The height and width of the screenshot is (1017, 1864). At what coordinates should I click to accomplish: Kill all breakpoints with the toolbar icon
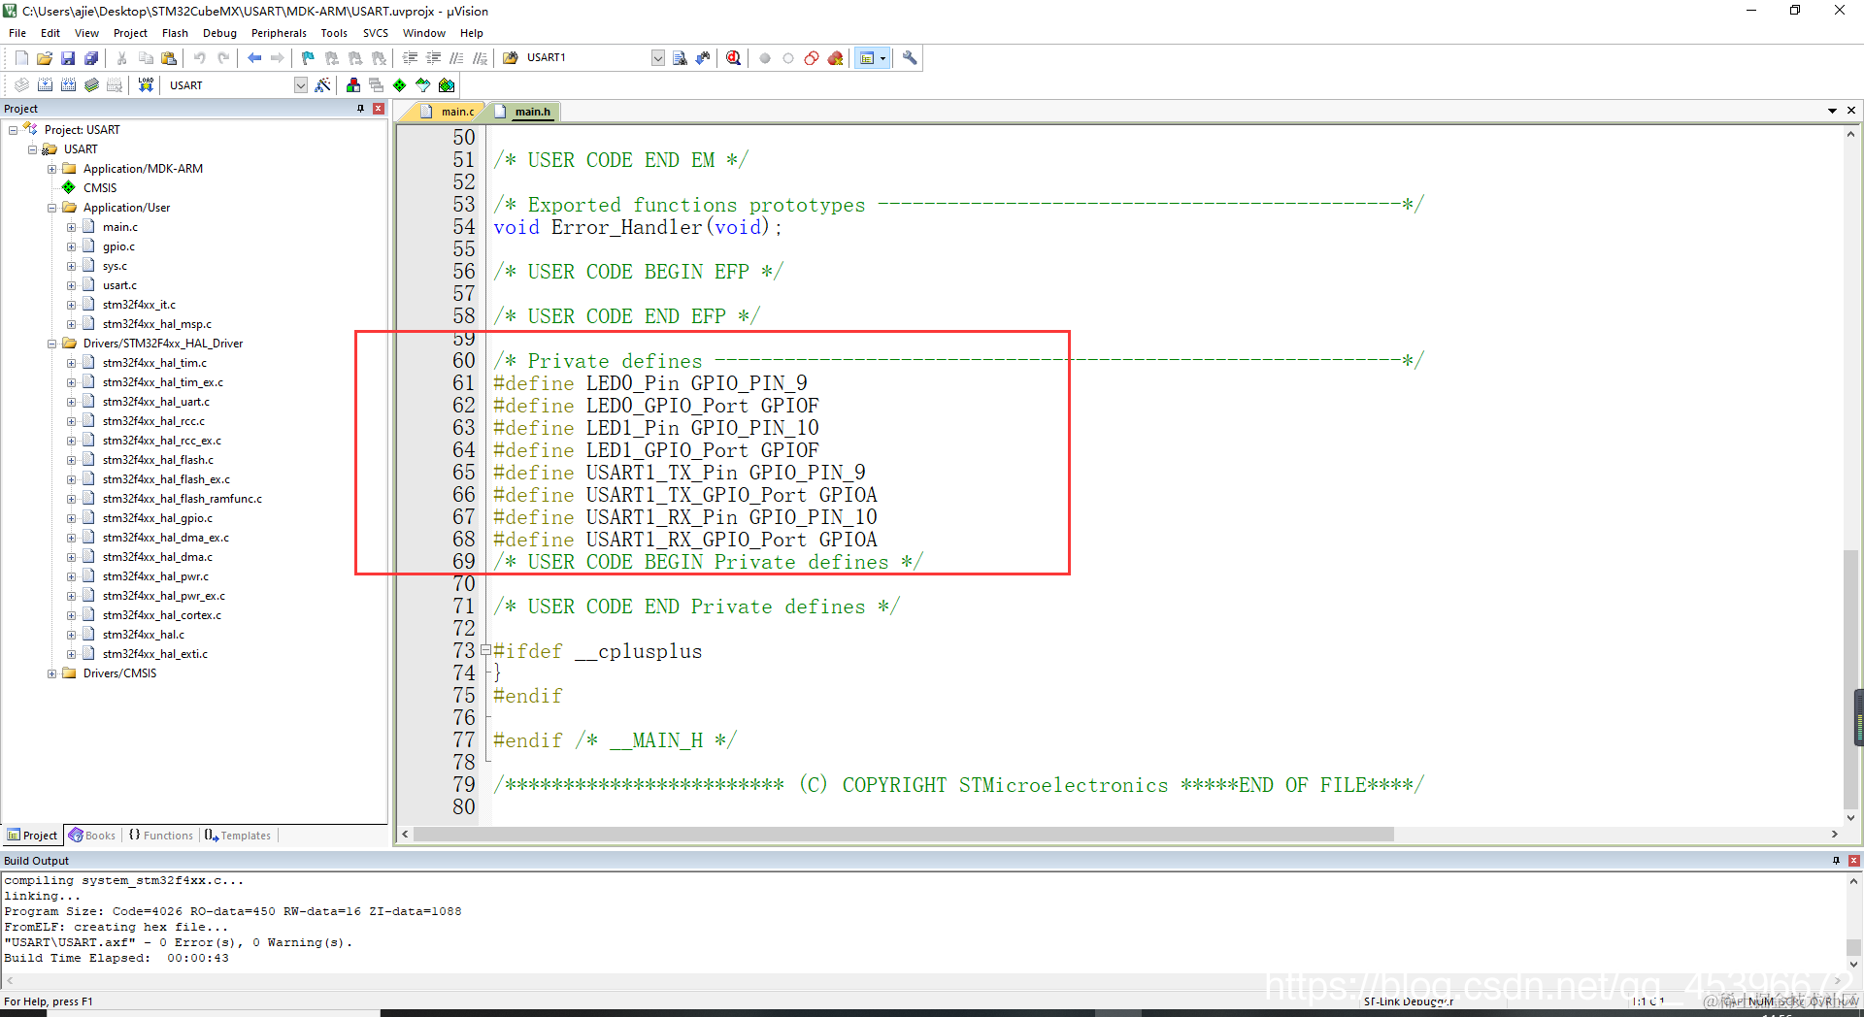[835, 58]
